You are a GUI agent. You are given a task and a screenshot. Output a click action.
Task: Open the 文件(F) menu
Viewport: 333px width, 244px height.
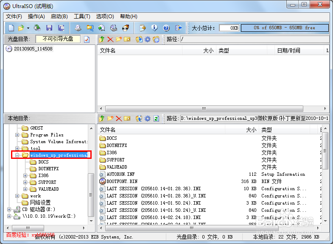pyautogui.click(x=14, y=17)
